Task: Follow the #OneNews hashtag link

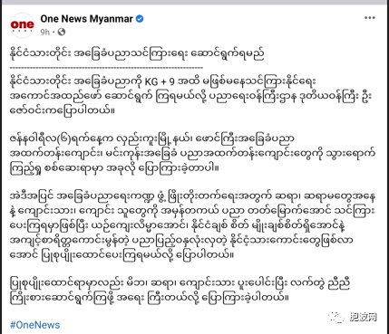Action: pyautogui.click(x=35, y=325)
